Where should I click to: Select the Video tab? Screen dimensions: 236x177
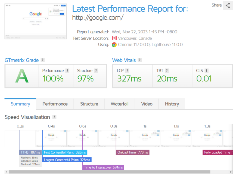(x=147, y=104)
